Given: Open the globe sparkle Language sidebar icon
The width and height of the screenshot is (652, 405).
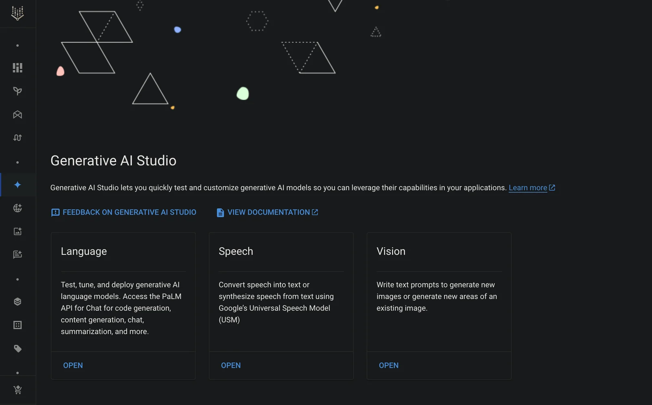Looking at the screenshot, I should (18, 208).
